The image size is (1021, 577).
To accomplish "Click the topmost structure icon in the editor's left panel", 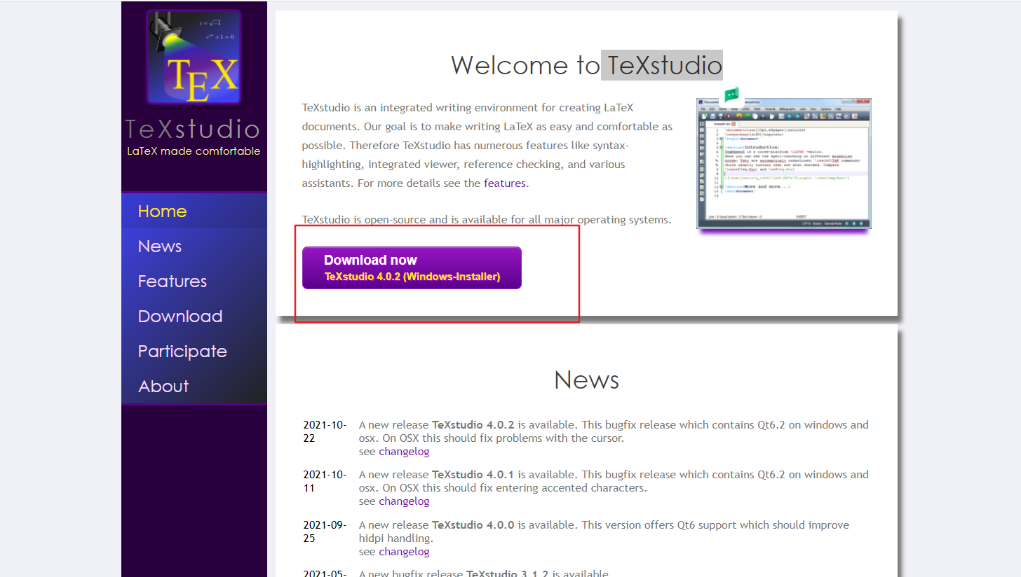I will [701, 123].
